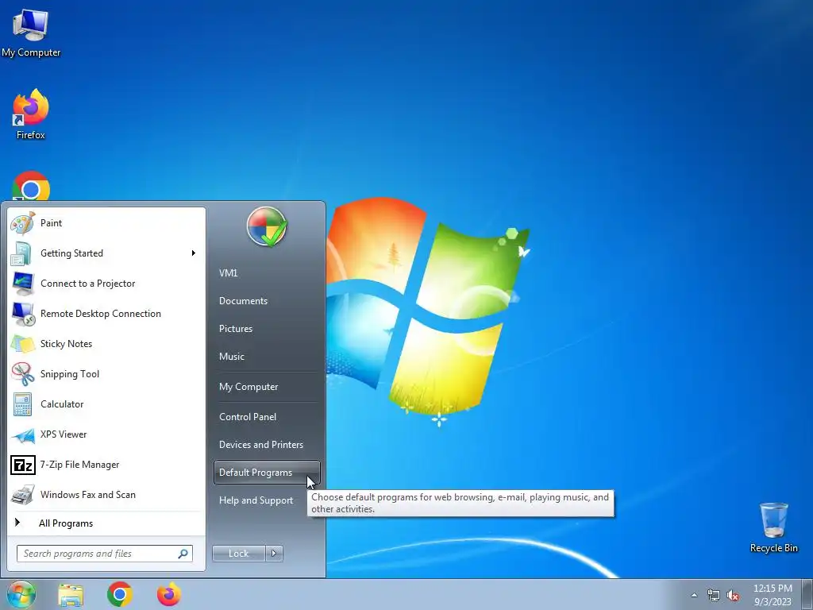Open XPS Viewer paper plane icon

[23, 434]
